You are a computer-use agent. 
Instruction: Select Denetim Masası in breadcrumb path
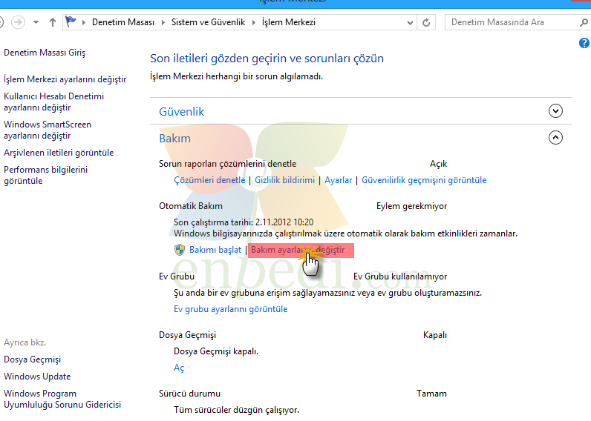click(123, 22)
